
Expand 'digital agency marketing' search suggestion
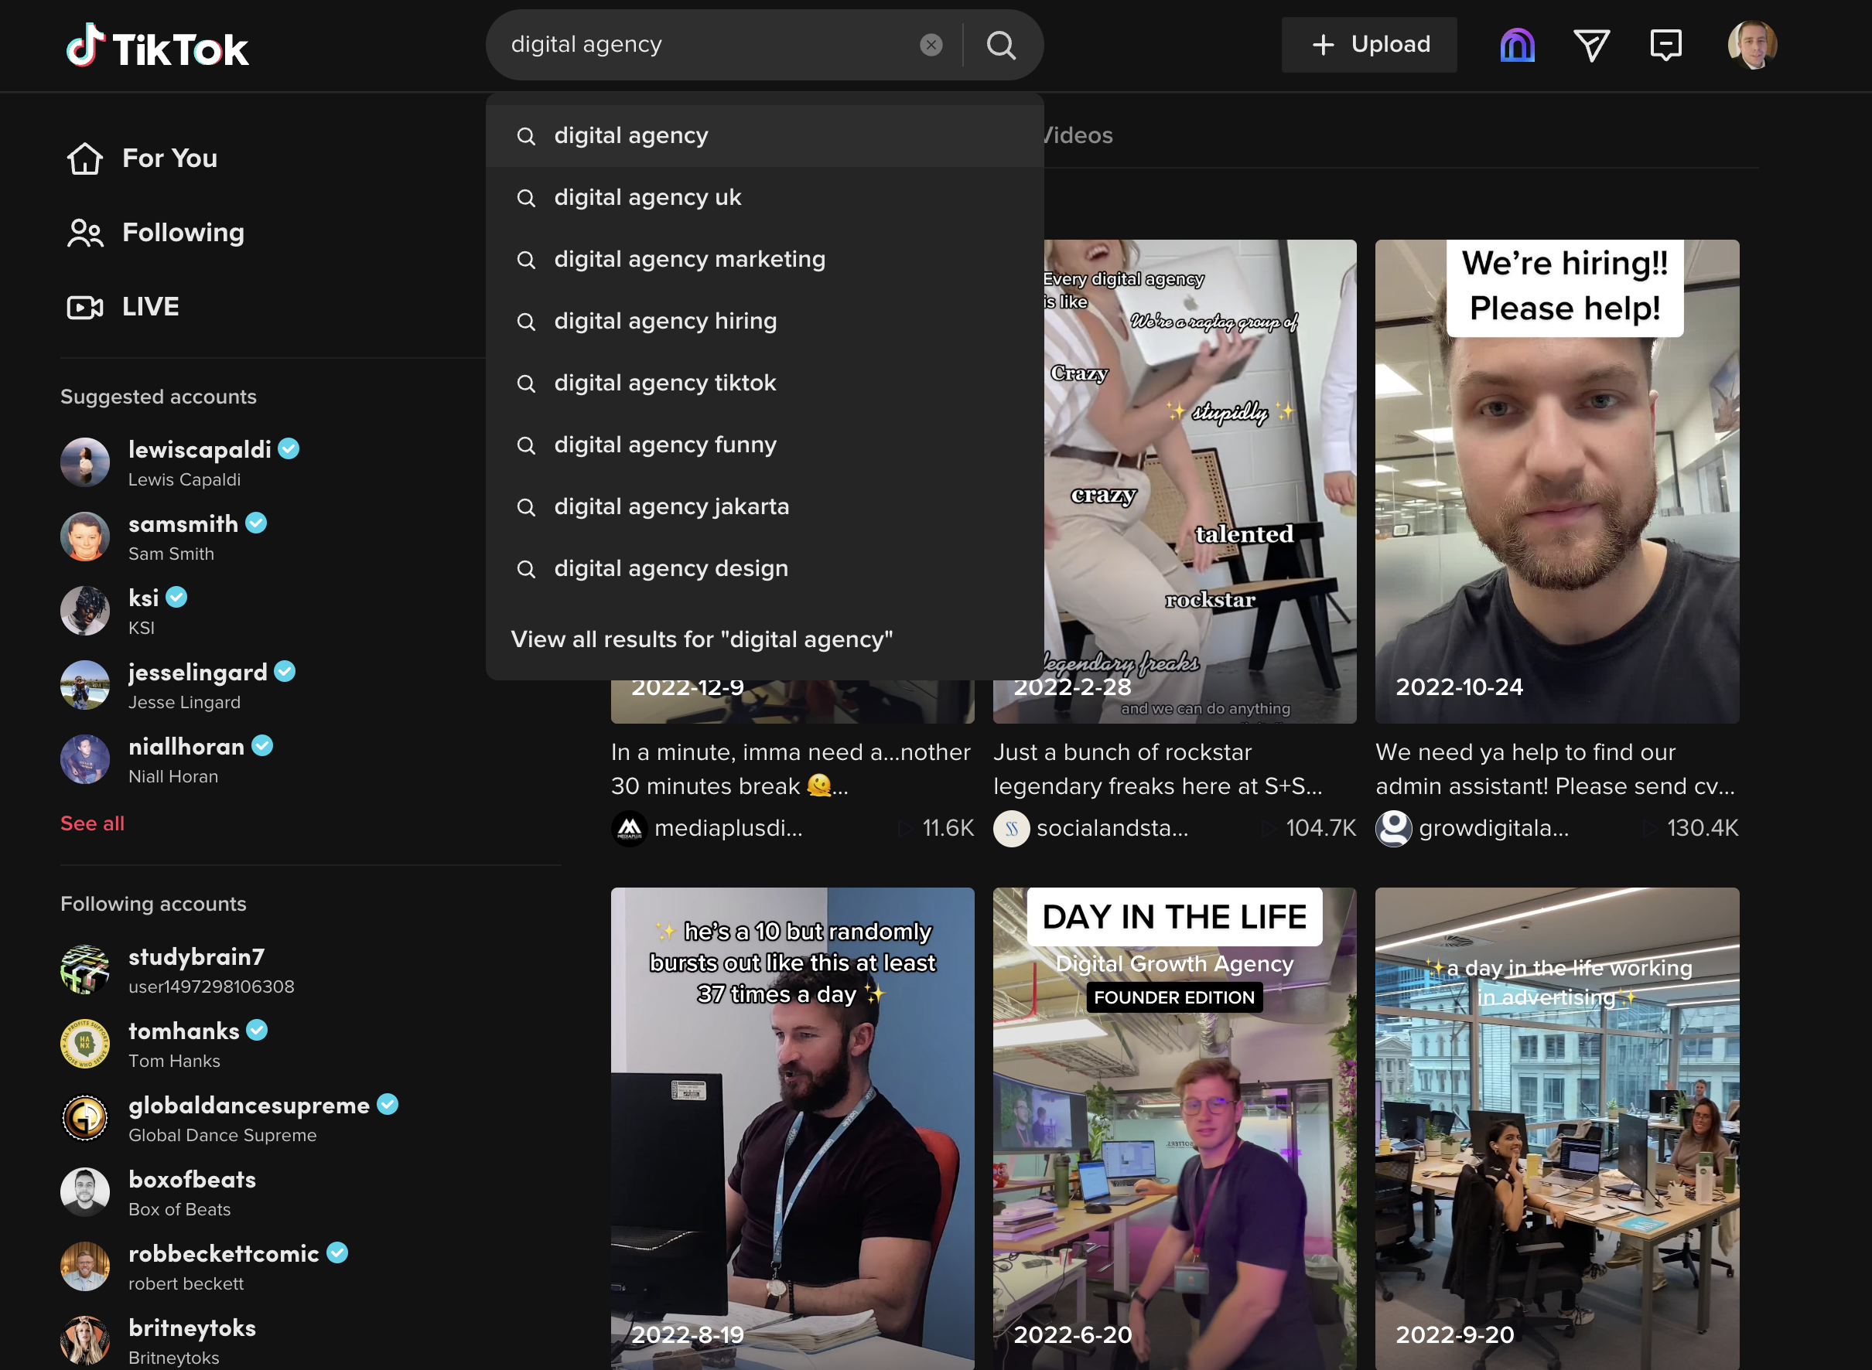[690, 258]
